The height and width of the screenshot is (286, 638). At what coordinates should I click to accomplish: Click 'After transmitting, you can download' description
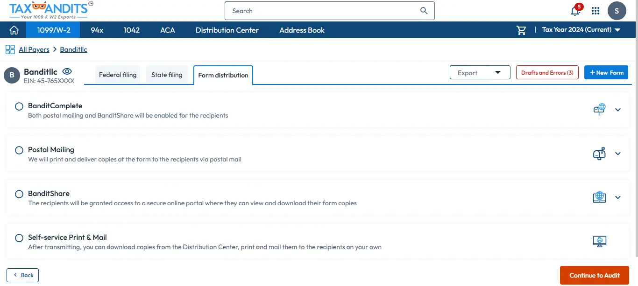pos(205,247)
